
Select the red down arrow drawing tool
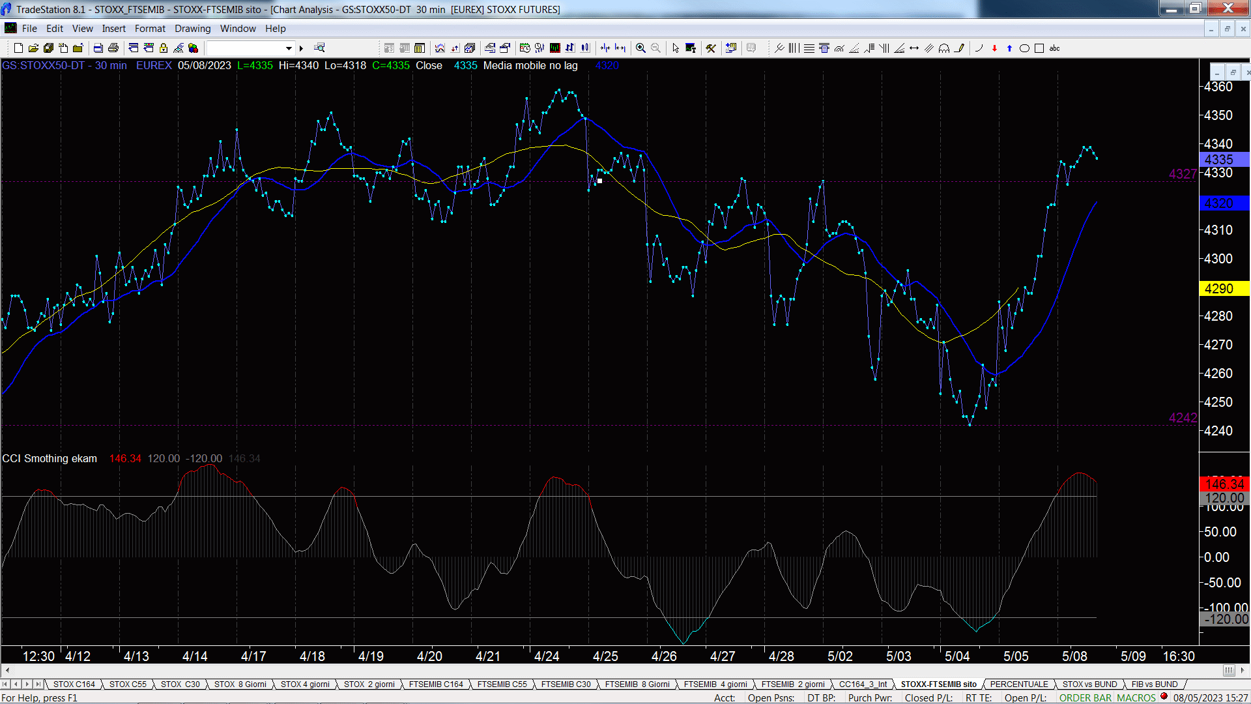[x=994, y=48]
